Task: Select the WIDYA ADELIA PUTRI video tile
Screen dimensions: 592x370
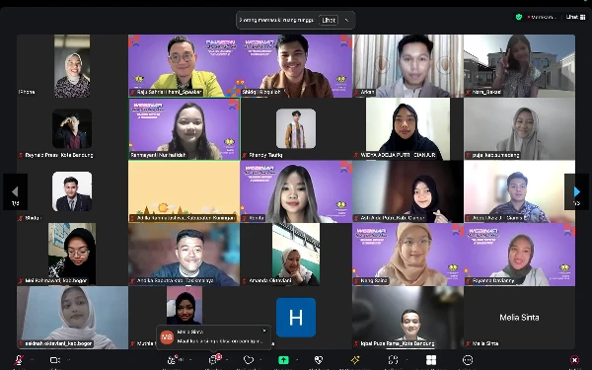Action: 408,129
